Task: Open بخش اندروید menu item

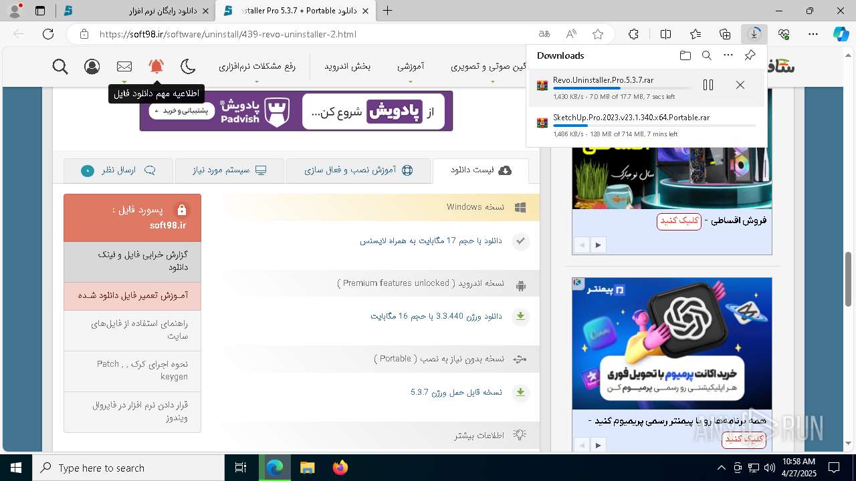Action: (348, 66)
